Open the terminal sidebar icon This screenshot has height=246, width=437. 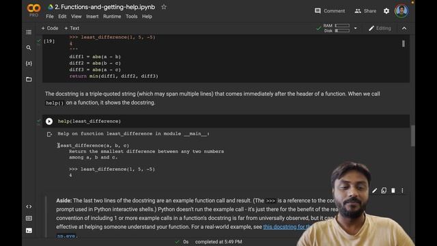[29, 230]
